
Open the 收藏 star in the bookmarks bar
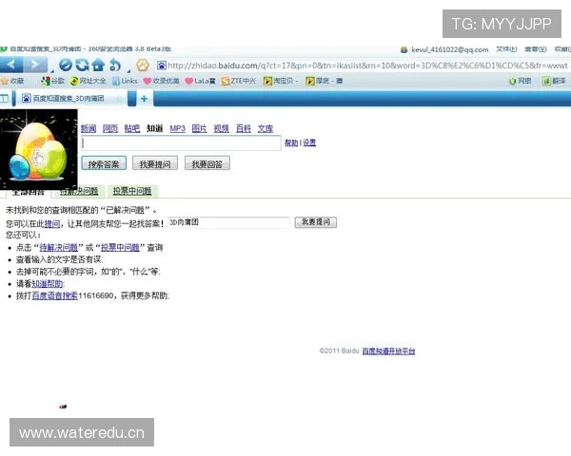[12, 81]
